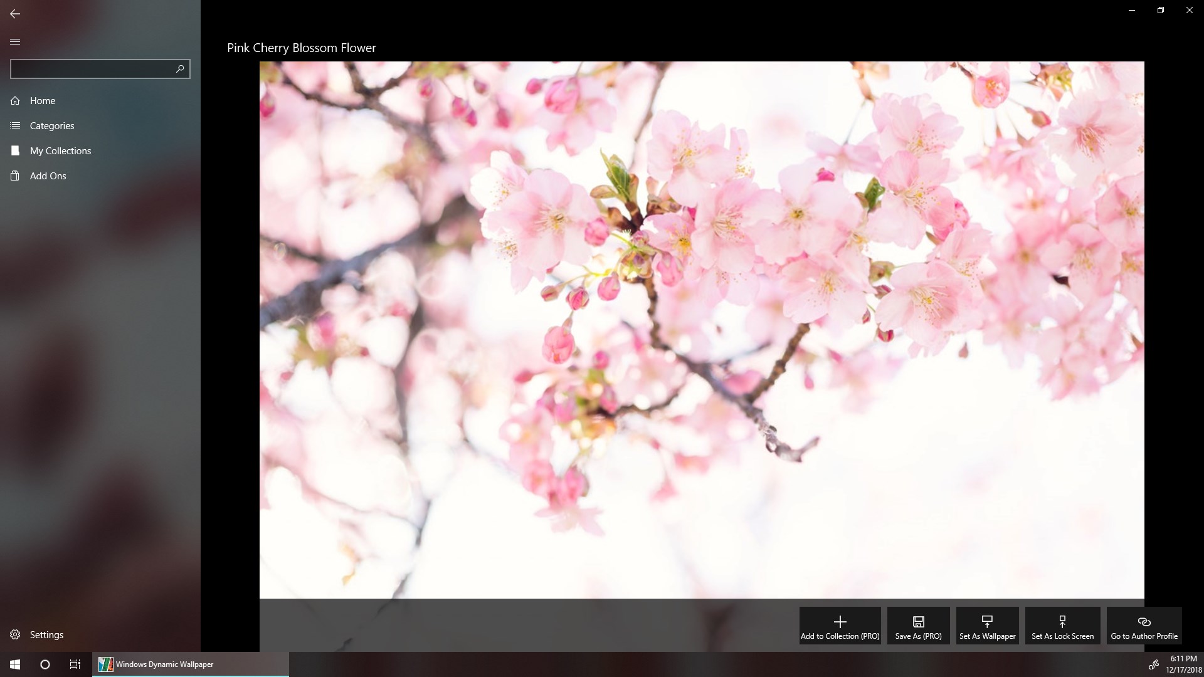
Task: Go to My Collections
Action: point(60,150)
